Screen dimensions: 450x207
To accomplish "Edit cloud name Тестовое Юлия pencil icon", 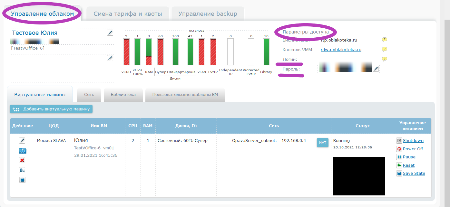I will point(110,33).
